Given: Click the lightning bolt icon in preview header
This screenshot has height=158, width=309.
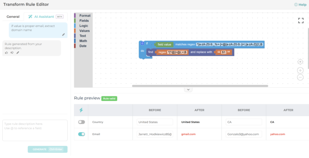Looking at the screenshot, I should coord(81,110).
